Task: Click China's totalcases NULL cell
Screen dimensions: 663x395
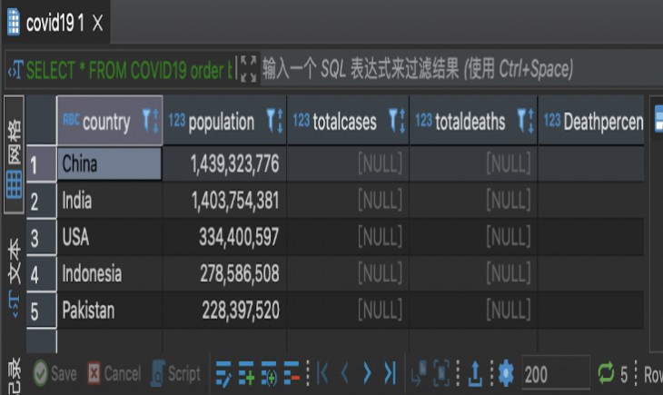Action: [348, 163]
